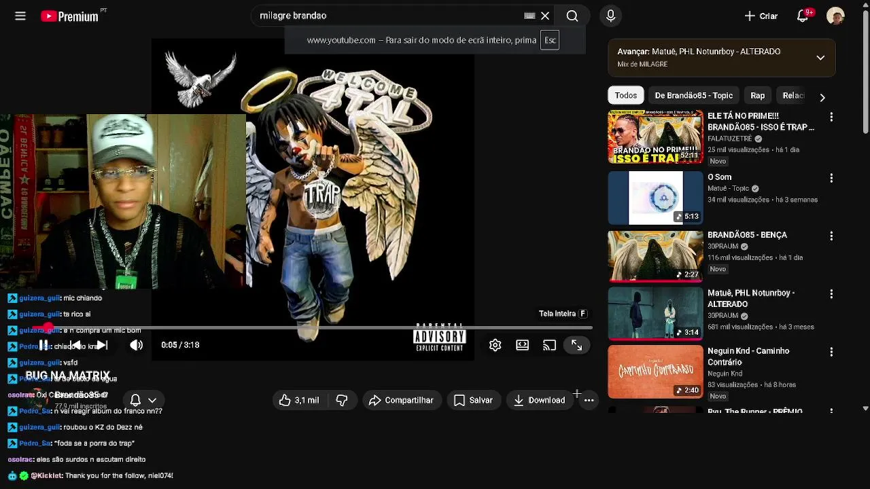This screenshot has height=489, width=870.
Task: Switch to theater mode in player
Action: [522, 345]
